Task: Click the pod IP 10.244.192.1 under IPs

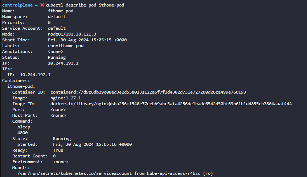Action: coord(35,75)
